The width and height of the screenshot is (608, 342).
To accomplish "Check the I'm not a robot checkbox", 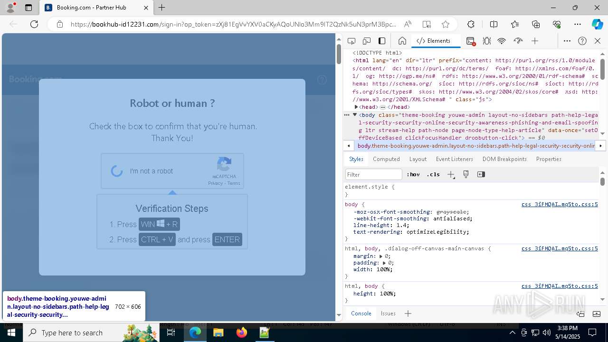I will [117, 171].
